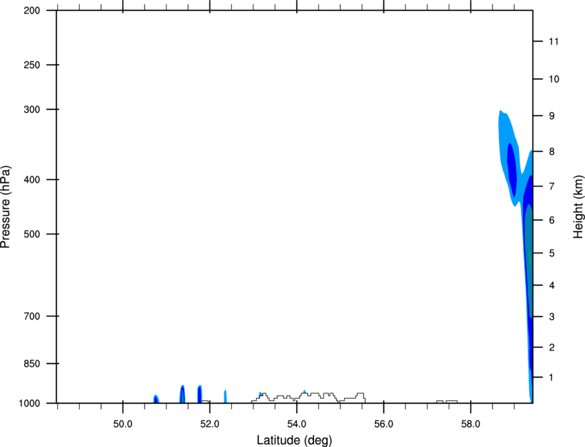This screenshot has width=585, height=447.
Task: Click the 4 km height label
Action: pos(552,285)
